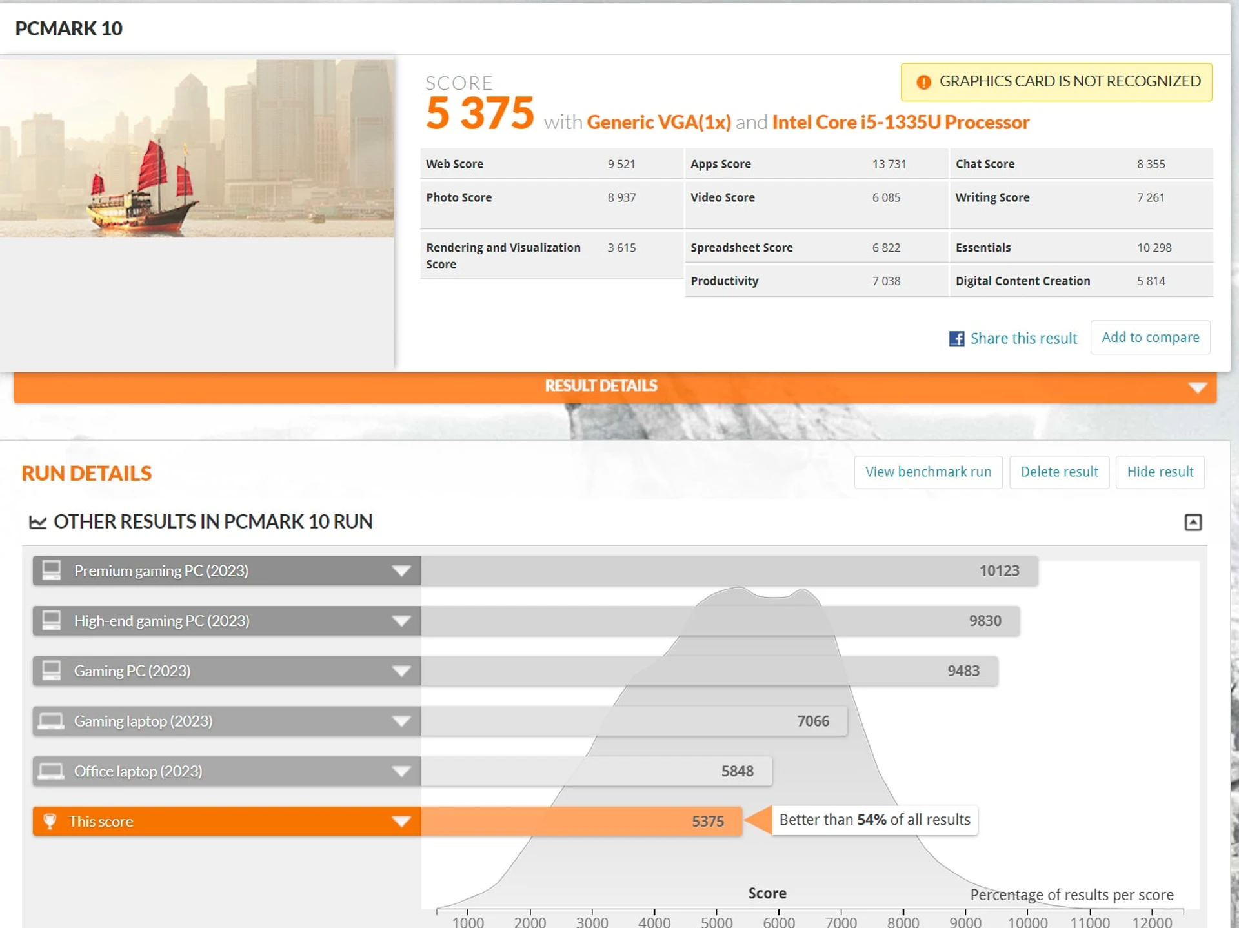Click the laptop icon for Office laptop (2023)

(x=51, y=771)
